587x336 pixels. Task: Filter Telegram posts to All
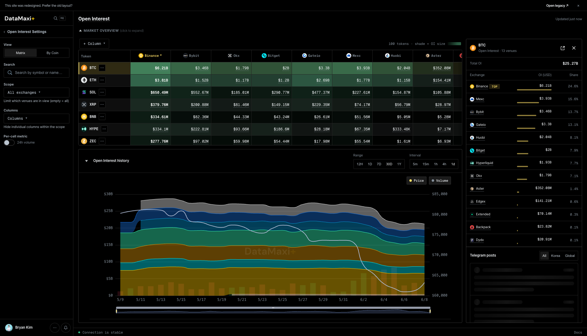(544, 256)
